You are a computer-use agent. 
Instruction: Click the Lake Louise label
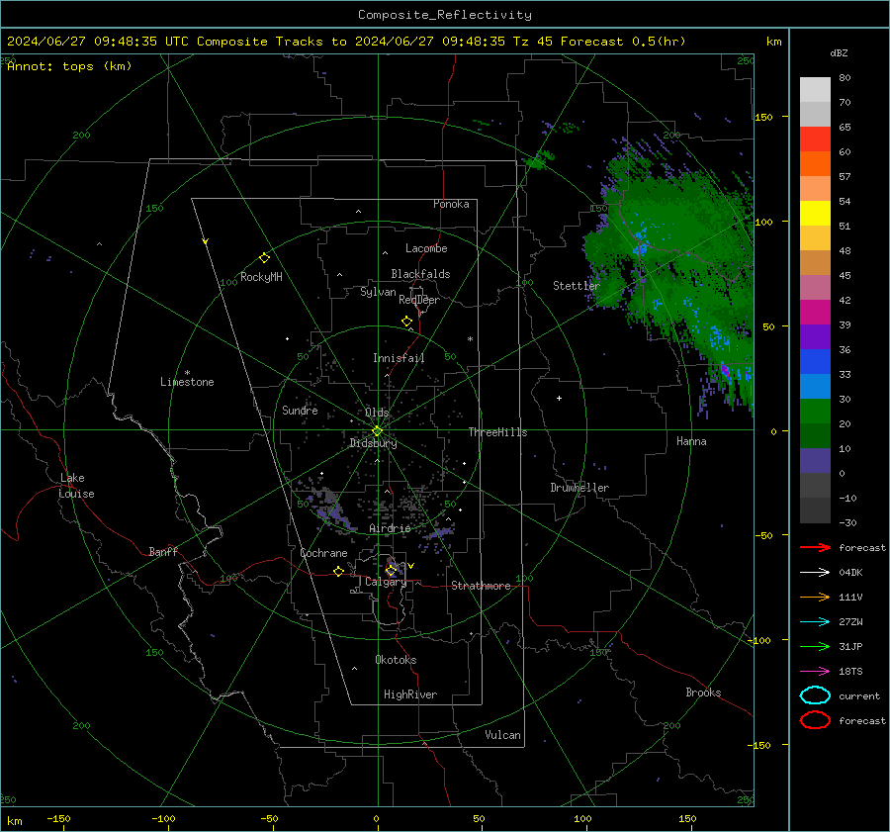click(x=76, y=486)
